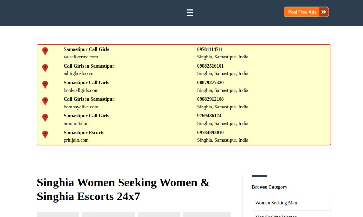
Task: Click phone number 09781114711
Action: (210, 49)
